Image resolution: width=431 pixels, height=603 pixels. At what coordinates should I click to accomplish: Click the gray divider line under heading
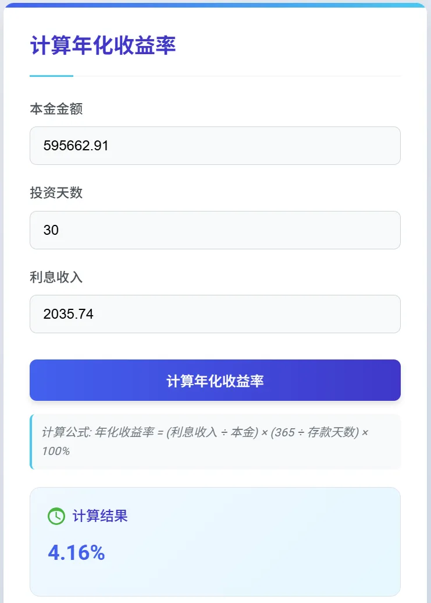233,76
